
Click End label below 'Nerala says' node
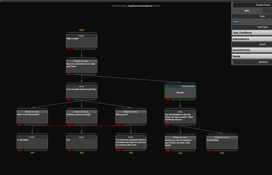[x=181, y=153]
